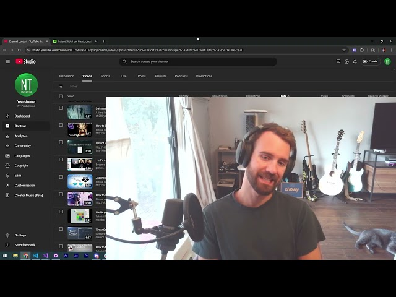Image resolution: width=396 pixels, height=297 pixels.
Task: Select checkbox for the Timer Creator row
Action: (61, 229)
